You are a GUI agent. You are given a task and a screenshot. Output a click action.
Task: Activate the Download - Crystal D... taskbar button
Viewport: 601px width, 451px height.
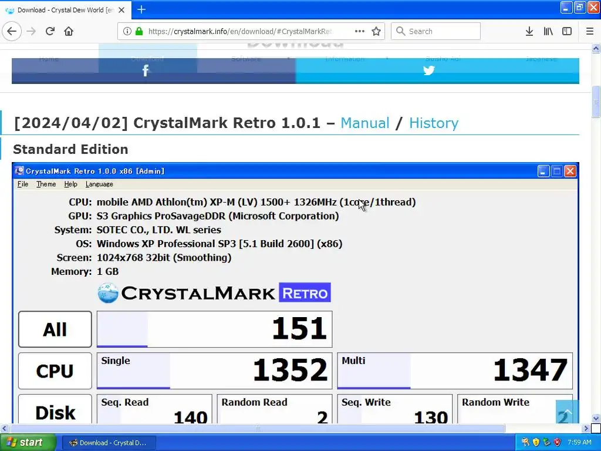click(x=109, y=443)
